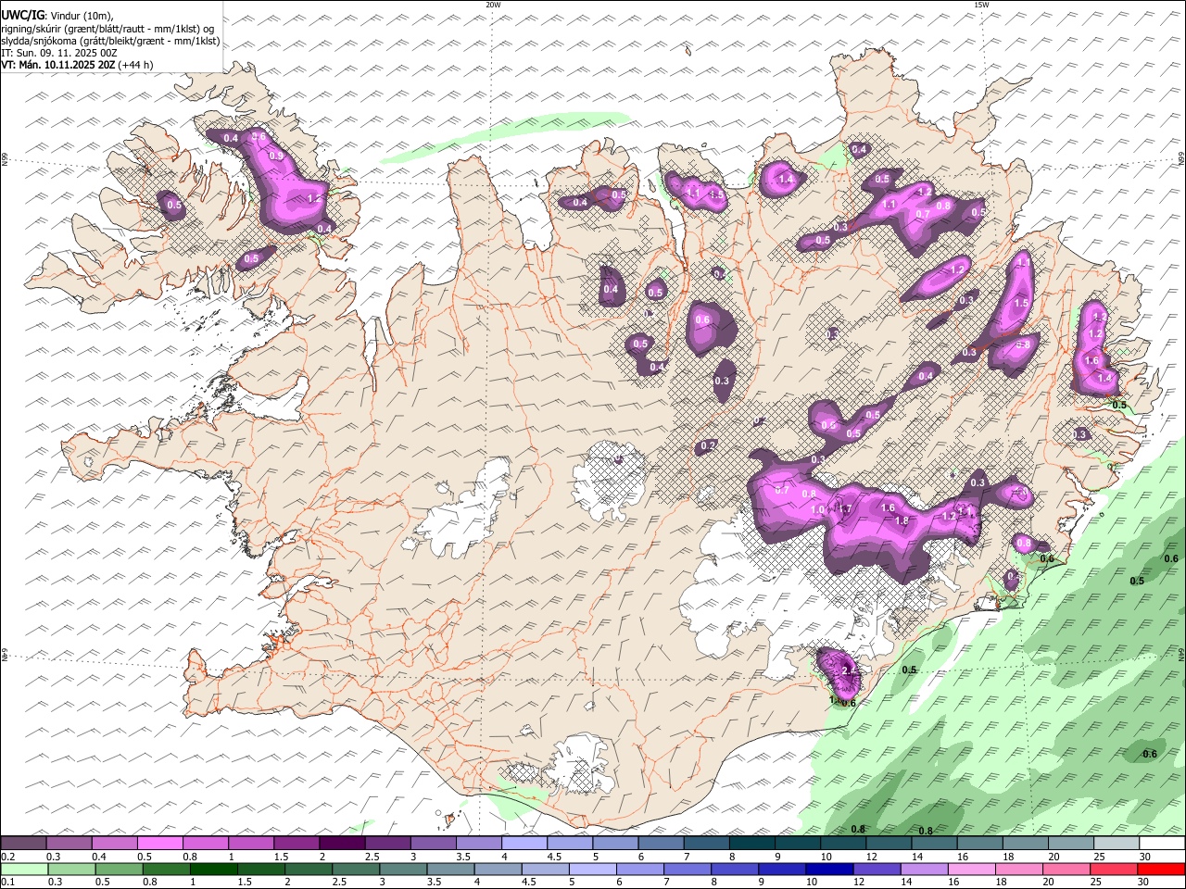The width and height of the screenshot is (1186, 889).
Task: Pick the darkest purple 2–2.5 snow swatch
Action: coord(341,844)
